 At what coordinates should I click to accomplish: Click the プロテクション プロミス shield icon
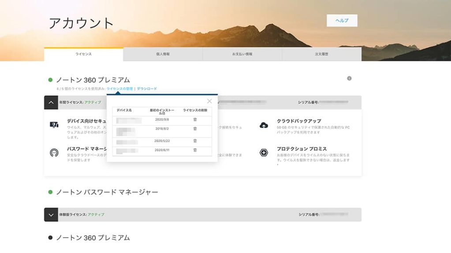[264, 153]
